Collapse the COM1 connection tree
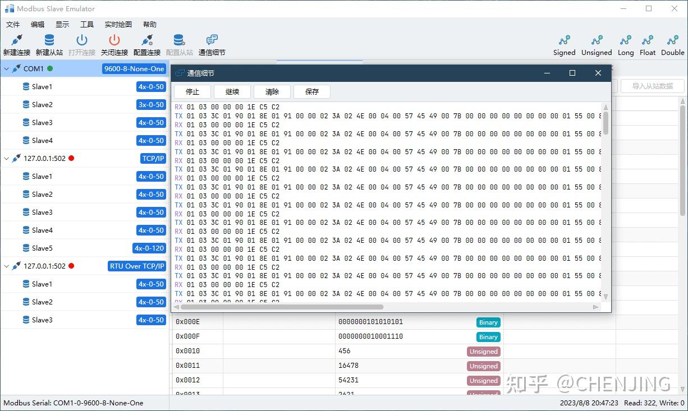688x411 pixels. tap(7, 68)
